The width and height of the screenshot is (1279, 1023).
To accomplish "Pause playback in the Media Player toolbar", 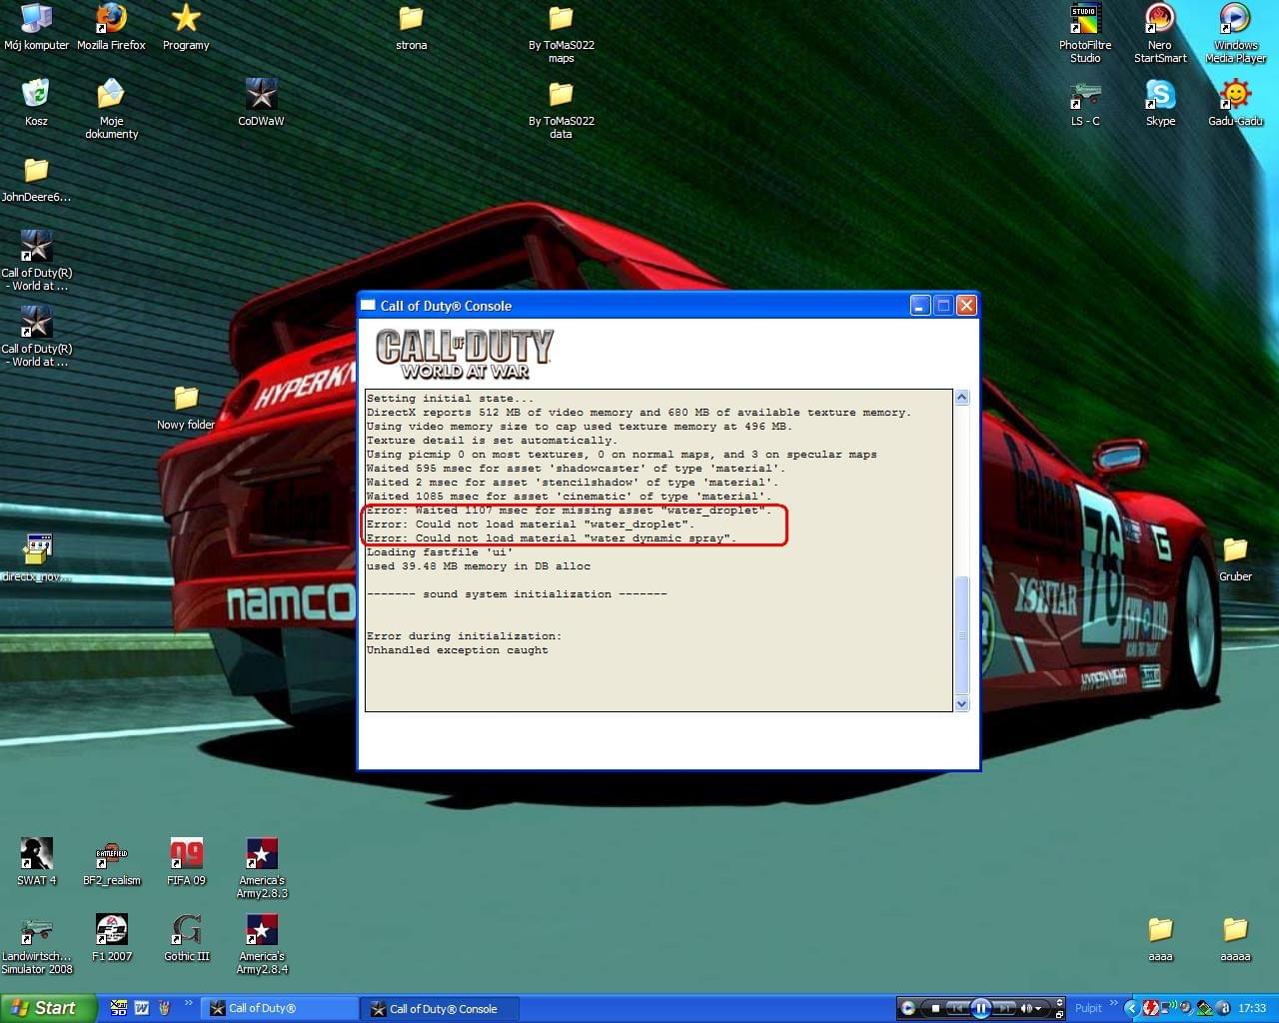I will tap(980, 1009).
